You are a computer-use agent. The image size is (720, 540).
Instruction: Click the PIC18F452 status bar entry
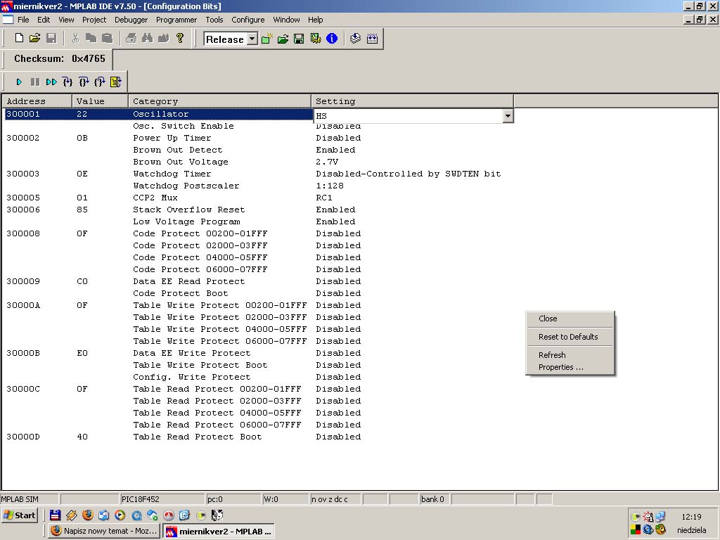[x=162, y=499]
